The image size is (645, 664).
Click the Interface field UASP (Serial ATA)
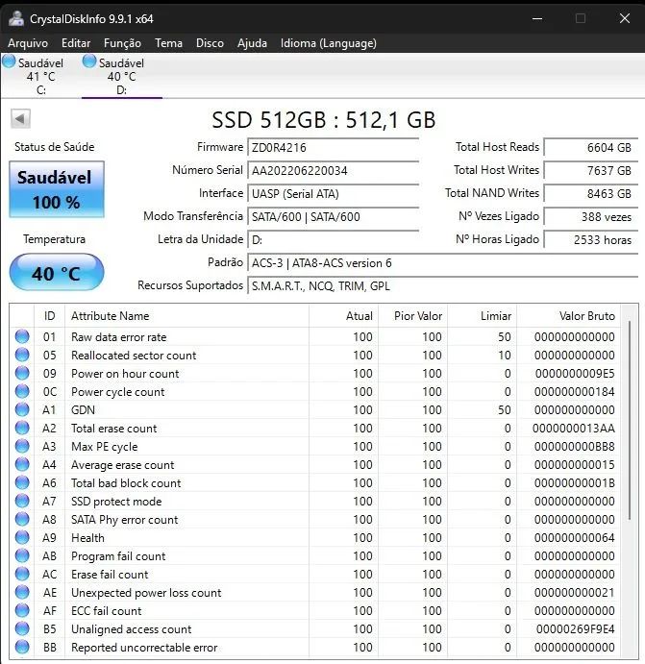[x=334, y=193]
